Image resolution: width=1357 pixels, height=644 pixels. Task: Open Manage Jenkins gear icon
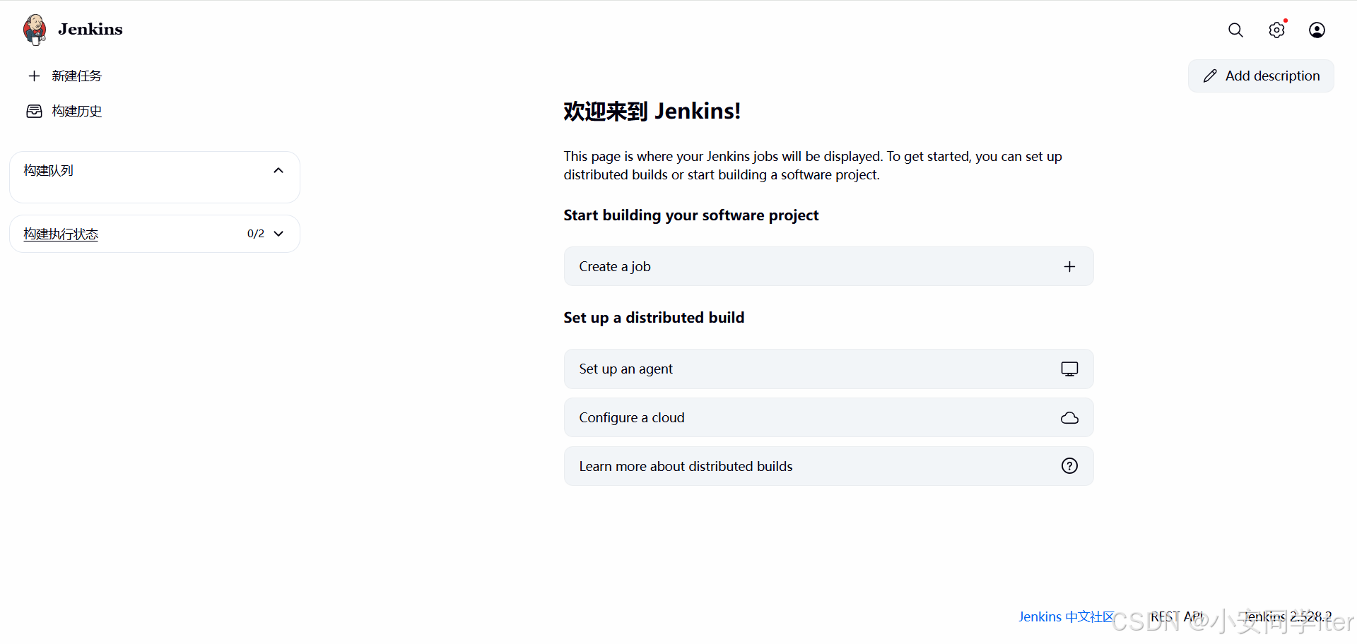point(1276,30)
